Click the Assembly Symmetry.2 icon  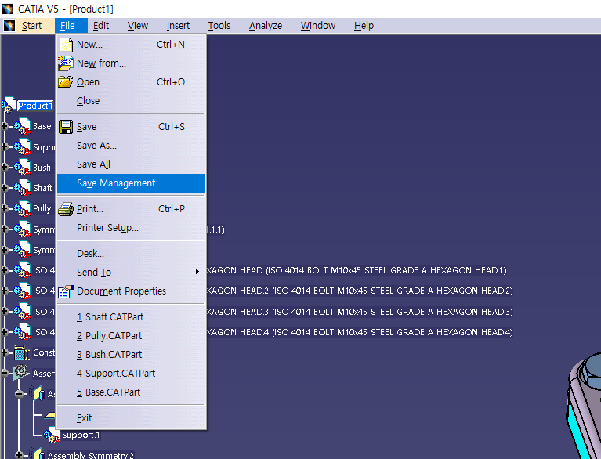point(37,454)
